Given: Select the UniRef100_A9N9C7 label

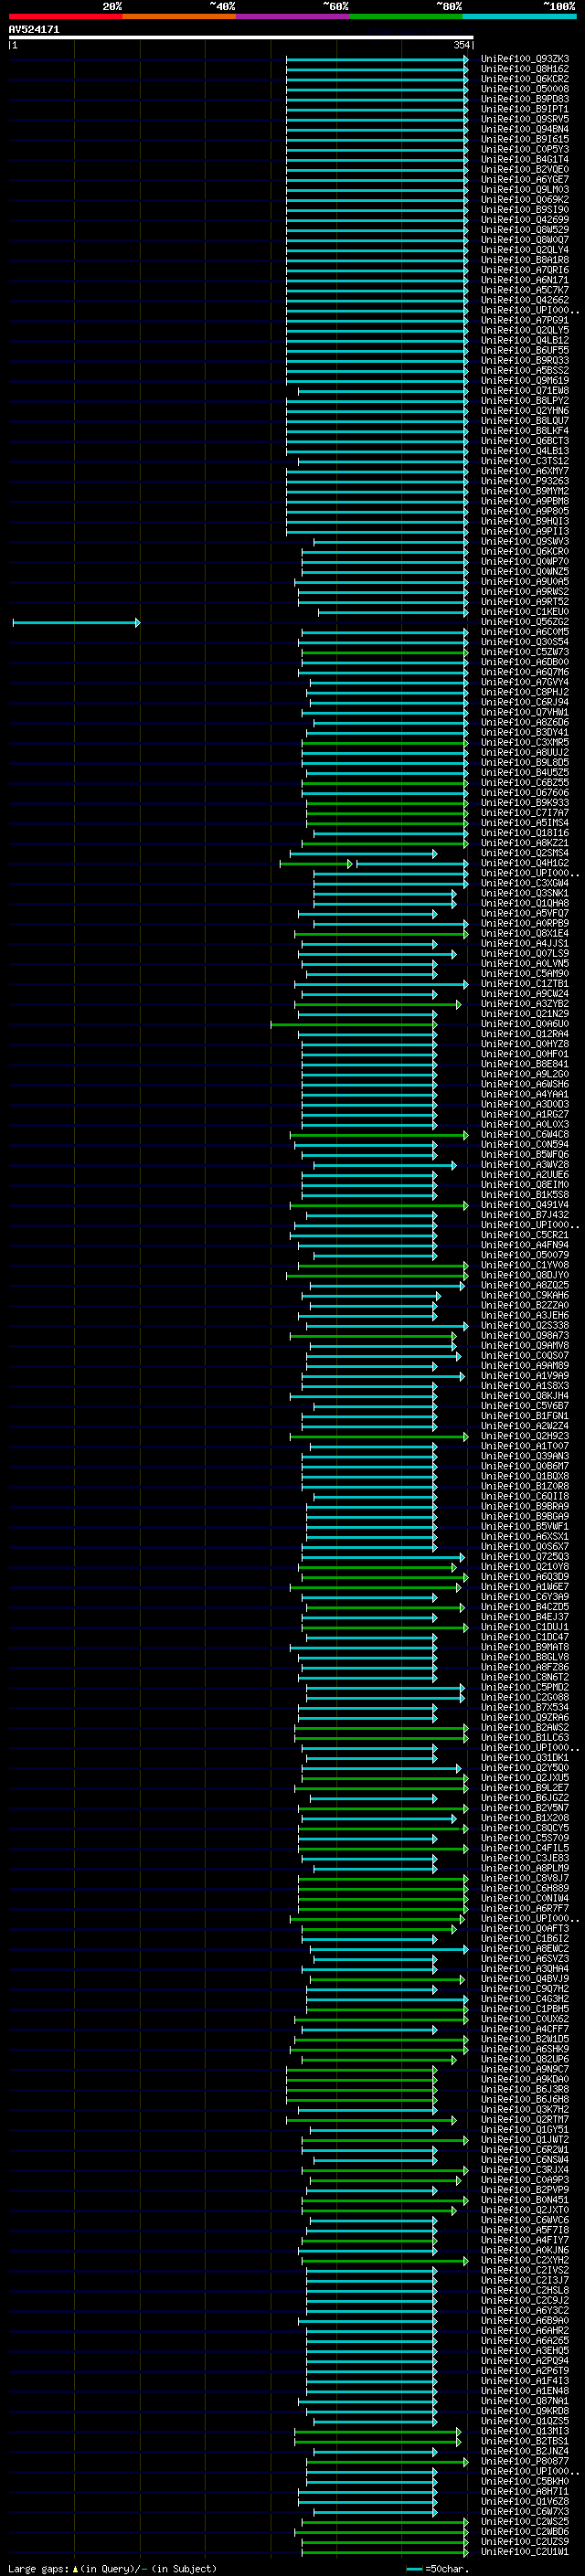Looking at the screenshot, I should pos(524,2070).
